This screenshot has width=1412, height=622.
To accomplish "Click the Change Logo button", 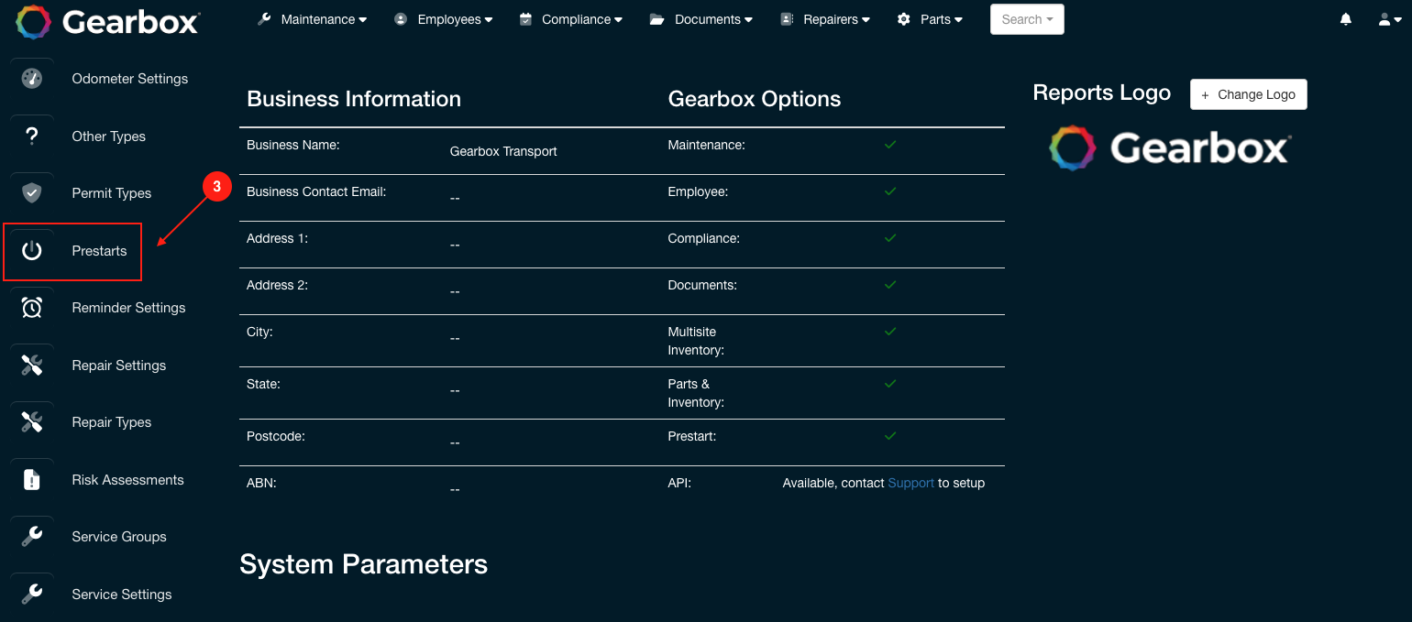I will click(1249, 94).
